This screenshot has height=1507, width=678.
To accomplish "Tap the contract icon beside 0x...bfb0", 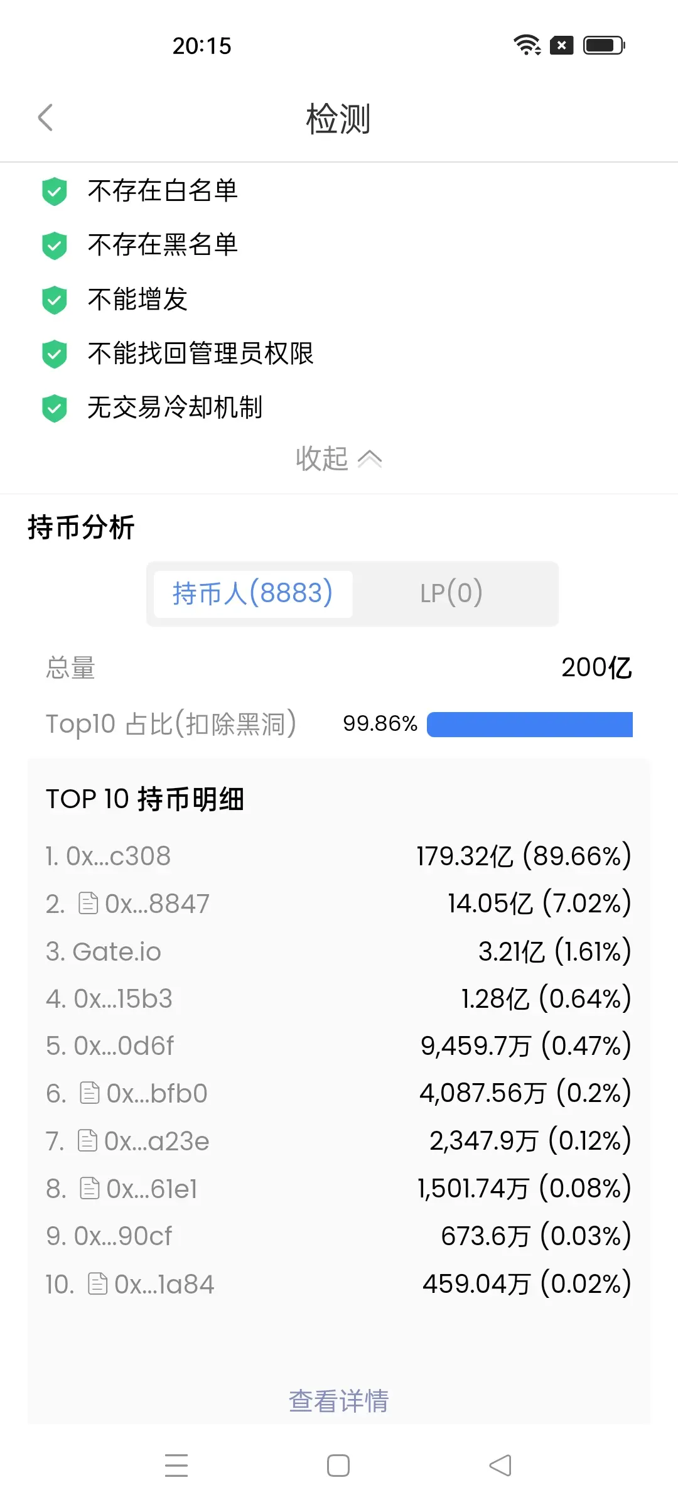I will 90,1093.
